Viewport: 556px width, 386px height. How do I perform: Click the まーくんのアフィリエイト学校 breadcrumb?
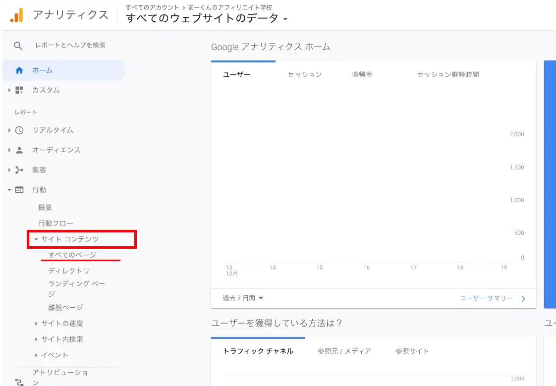[230, 7]
